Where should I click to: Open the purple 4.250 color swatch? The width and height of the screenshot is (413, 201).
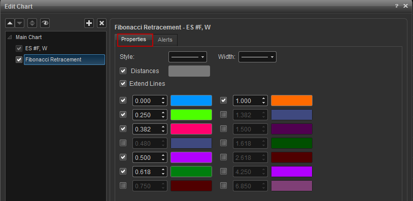[x=292, y=172]
